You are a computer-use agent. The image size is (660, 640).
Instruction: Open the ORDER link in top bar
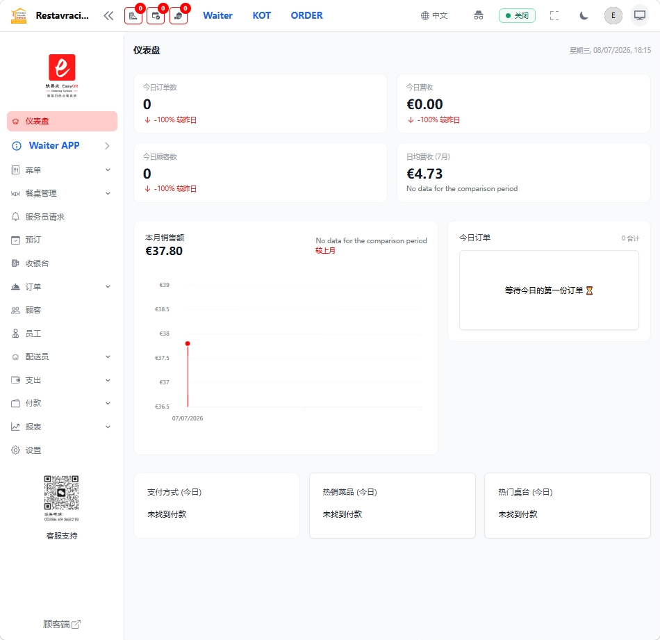click(x=306, y=15)
